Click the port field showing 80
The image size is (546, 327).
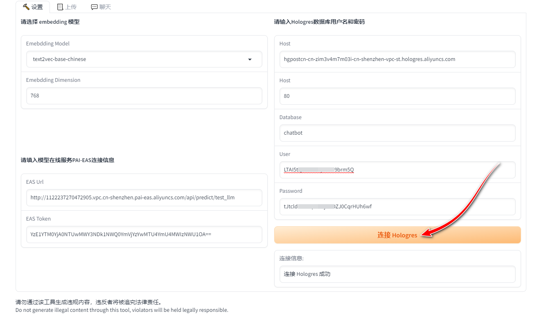coord(397,96)
